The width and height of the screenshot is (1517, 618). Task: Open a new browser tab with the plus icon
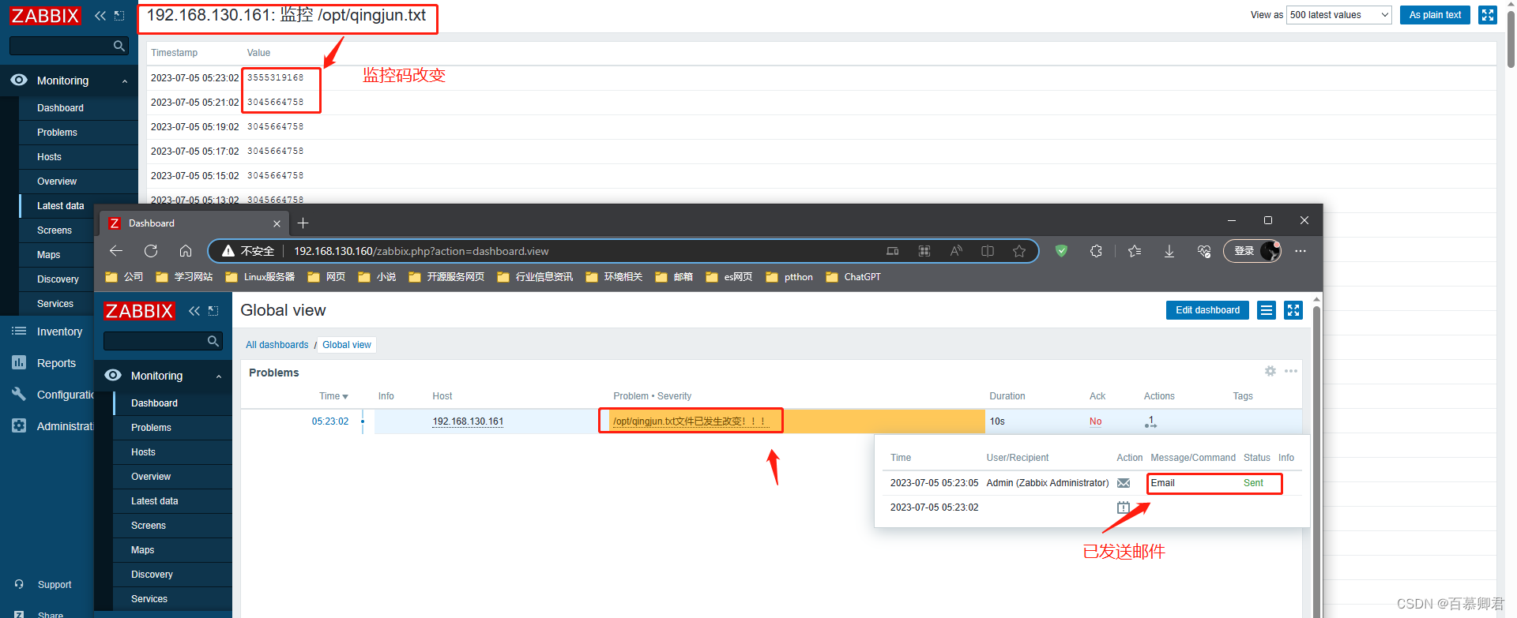(x=303, y=223)
